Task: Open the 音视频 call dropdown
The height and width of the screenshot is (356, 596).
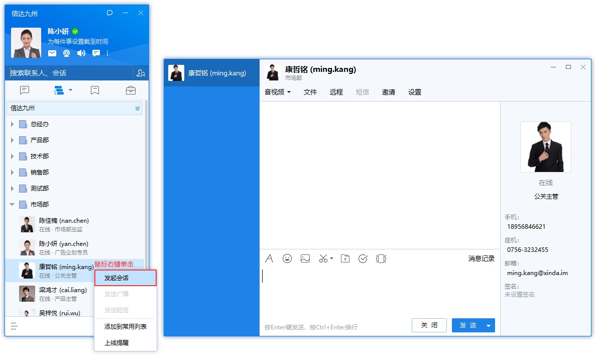Action: click(x=278, y=92)
